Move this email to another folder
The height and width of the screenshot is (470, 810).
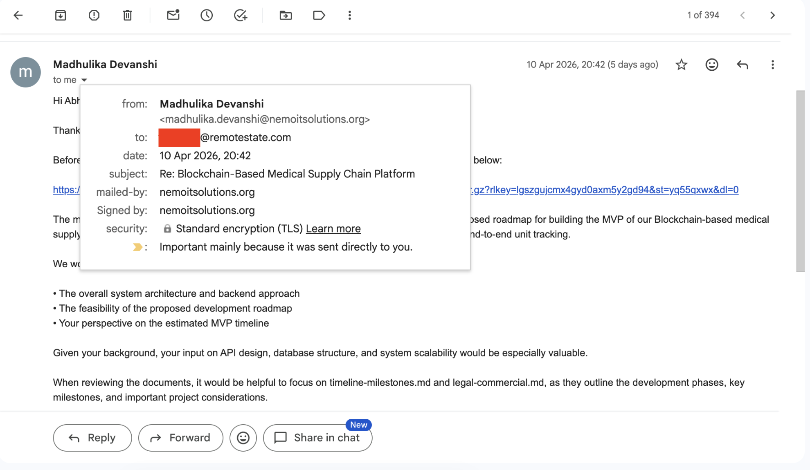(286, 15)
